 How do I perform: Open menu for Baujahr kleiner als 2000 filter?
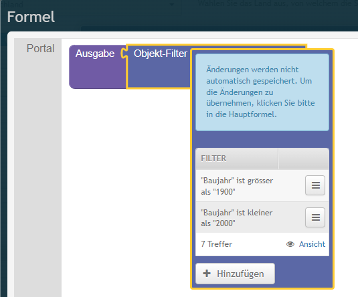tap(315, 217)
